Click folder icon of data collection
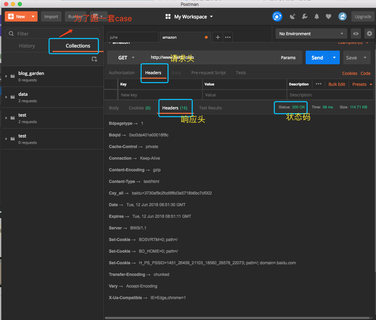This screenshot has width=376, height=320. (13, 97)
